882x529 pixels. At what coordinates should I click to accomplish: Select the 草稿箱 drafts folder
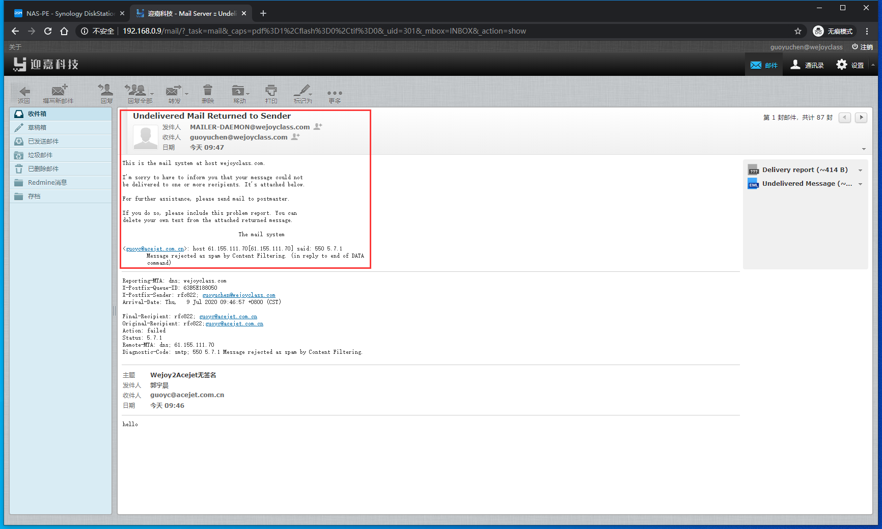[x=37, y=128]
